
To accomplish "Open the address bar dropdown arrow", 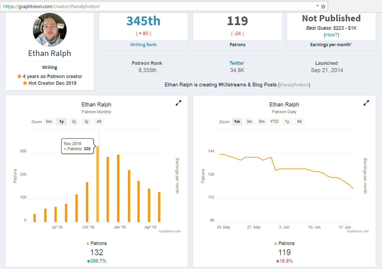I will [x=317, y=6].
